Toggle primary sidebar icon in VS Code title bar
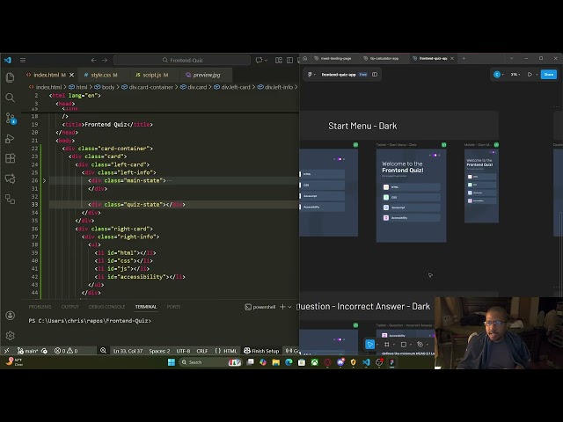563x422 pixels. coord(289,61)
